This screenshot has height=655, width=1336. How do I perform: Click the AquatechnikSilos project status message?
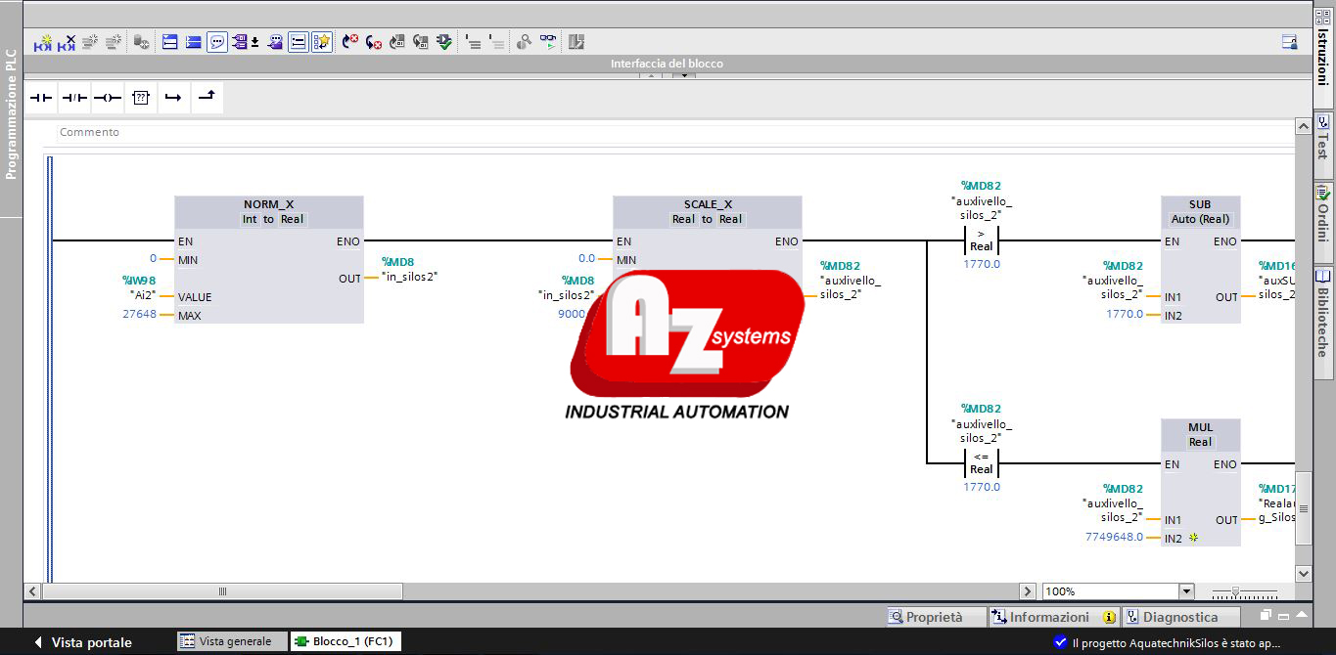point(1176,642)
